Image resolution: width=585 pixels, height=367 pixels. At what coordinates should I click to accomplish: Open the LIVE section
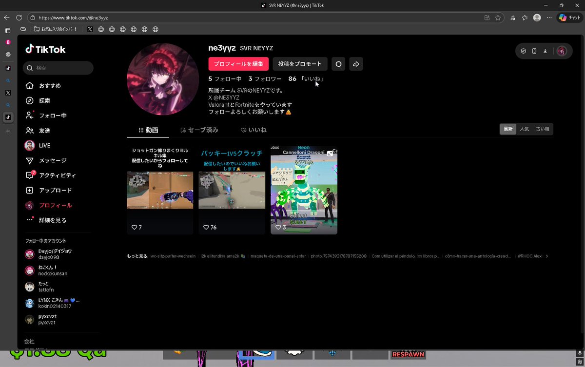[38, 145]
